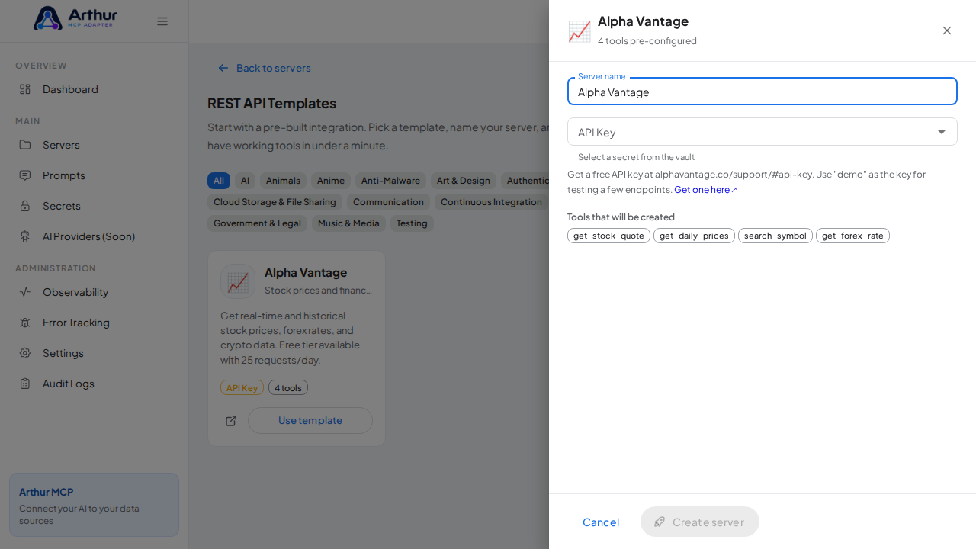
Task: Select the All category filter chip
Action: [219, 181]
